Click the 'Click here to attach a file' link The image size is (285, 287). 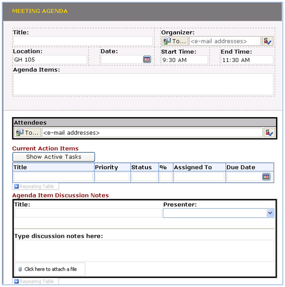click(51, 269)
